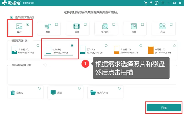
Task: Click the 回收站 recycle bin icon
Action: (x=13, y=93)
